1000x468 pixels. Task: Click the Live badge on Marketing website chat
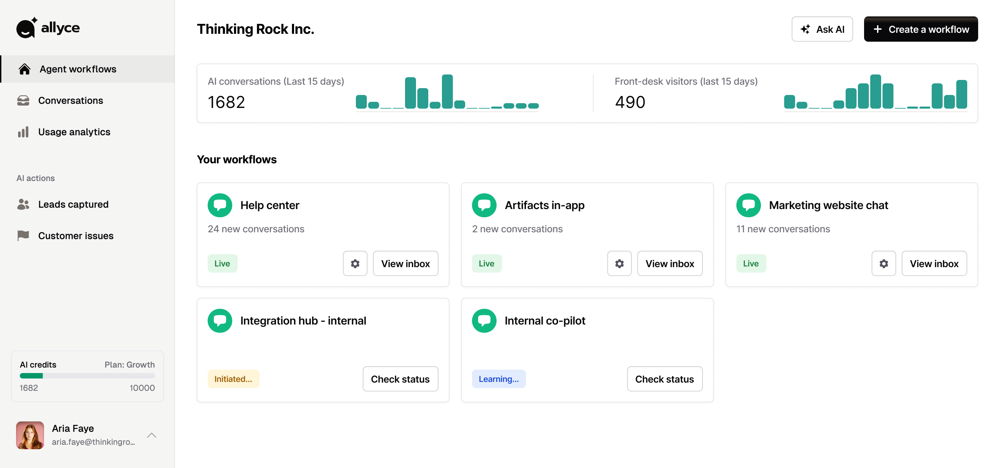pyautogui.click(x=751, y=264)
